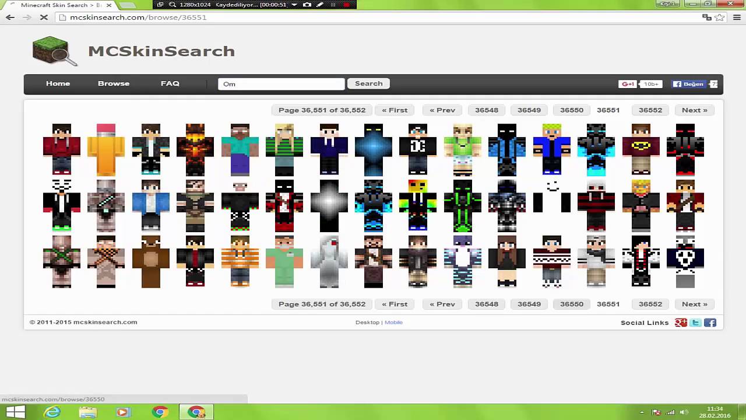
Task: Click the first Chrome taskbar icon
Action: 159,412
